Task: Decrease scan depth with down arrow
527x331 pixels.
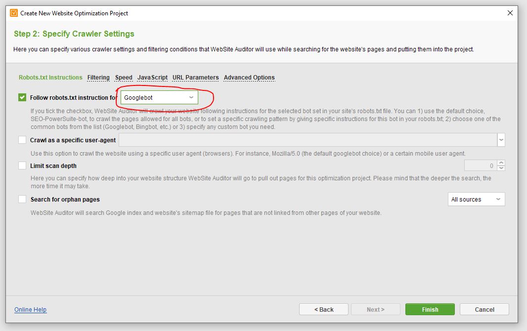Action: (x=501, y=168)
